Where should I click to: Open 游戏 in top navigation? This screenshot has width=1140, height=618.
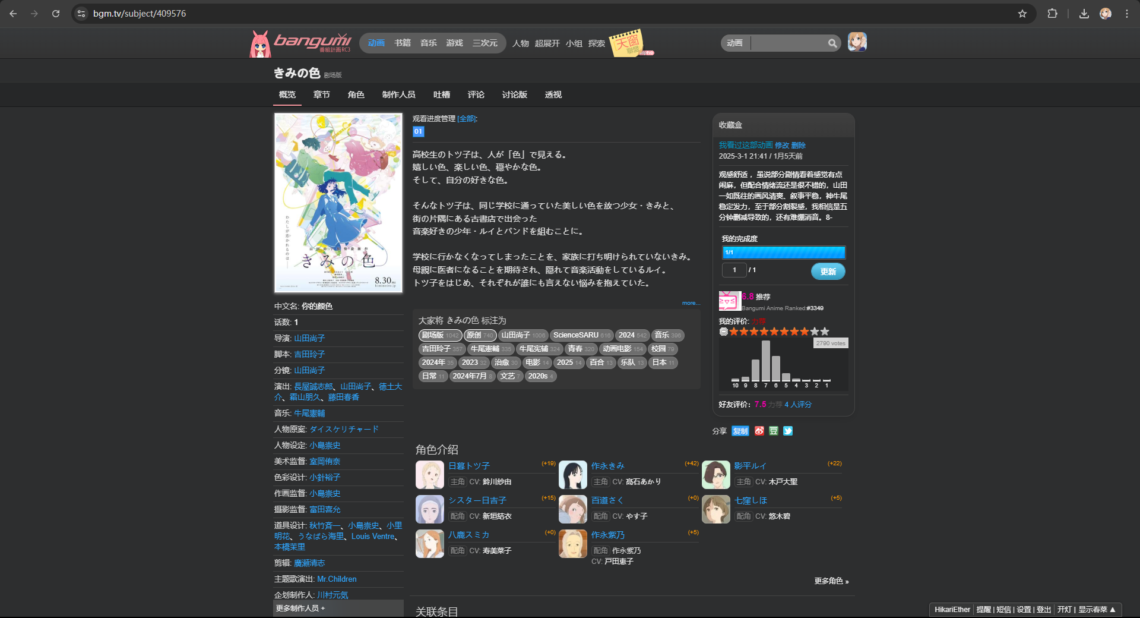tap(455, 43)
